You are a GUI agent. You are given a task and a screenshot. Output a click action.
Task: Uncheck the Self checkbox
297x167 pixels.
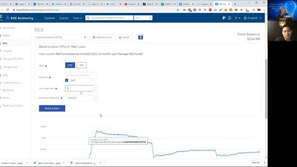[67, 80]
